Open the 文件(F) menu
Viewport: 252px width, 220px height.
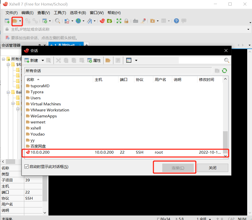pyautogui.click(x=12, y=13)
